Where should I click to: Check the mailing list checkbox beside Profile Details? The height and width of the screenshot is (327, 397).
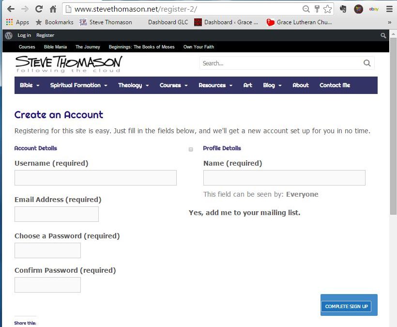pyautogui.click(x=191, y=149)
